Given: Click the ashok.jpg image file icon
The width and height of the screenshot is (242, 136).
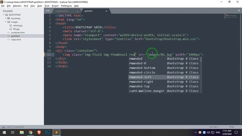Looking at the screenshot, I should 11,25.
